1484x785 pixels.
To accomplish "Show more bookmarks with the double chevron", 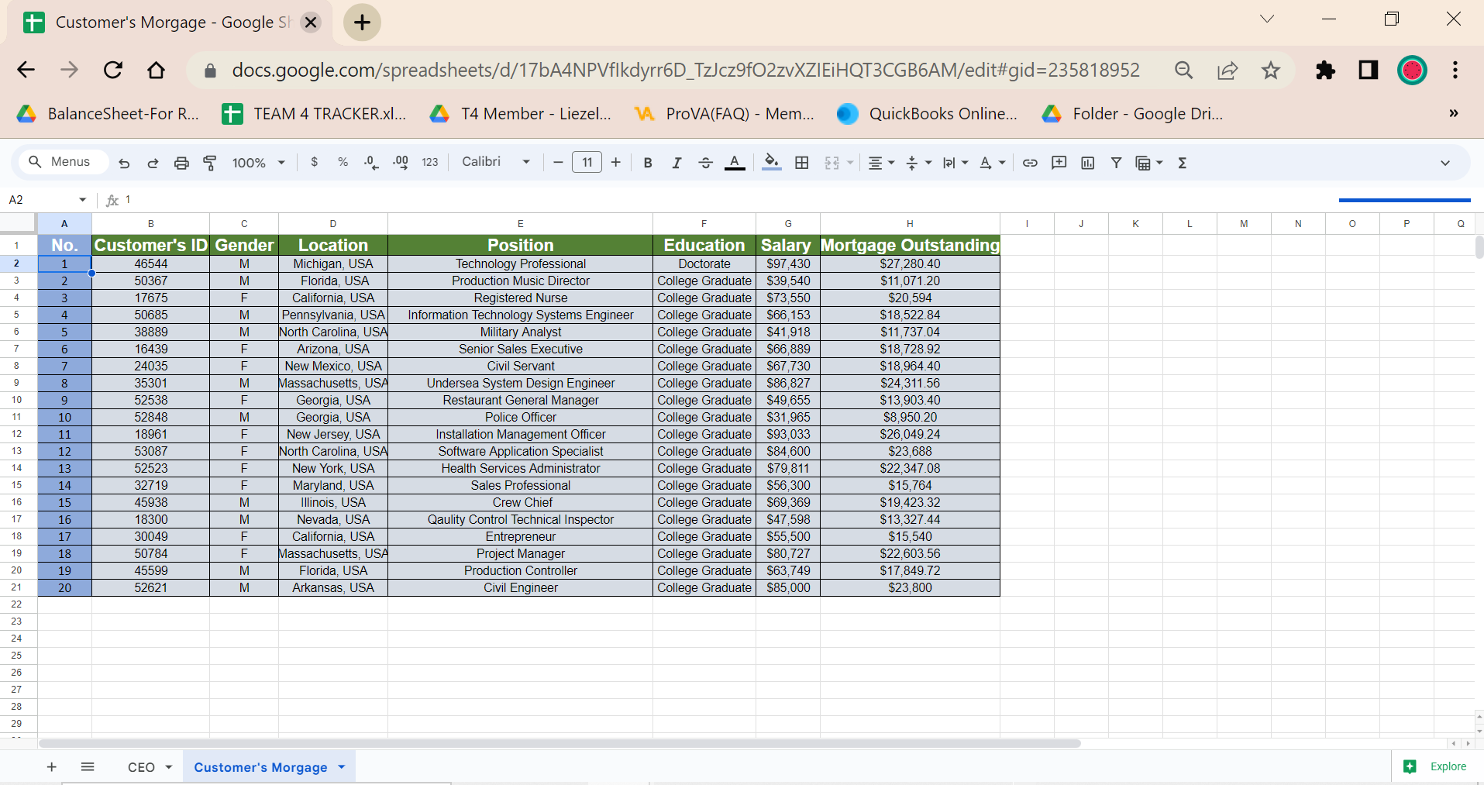I will tap(1454, 113).
